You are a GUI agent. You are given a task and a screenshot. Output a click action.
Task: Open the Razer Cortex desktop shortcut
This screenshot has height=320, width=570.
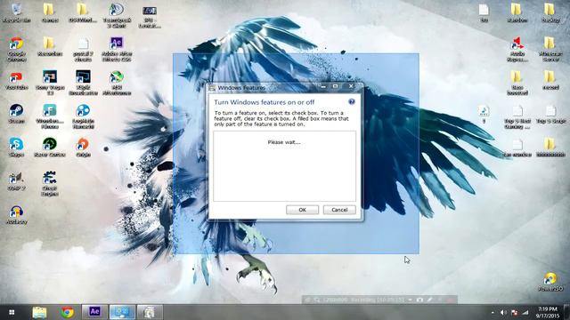click(50, 147)
